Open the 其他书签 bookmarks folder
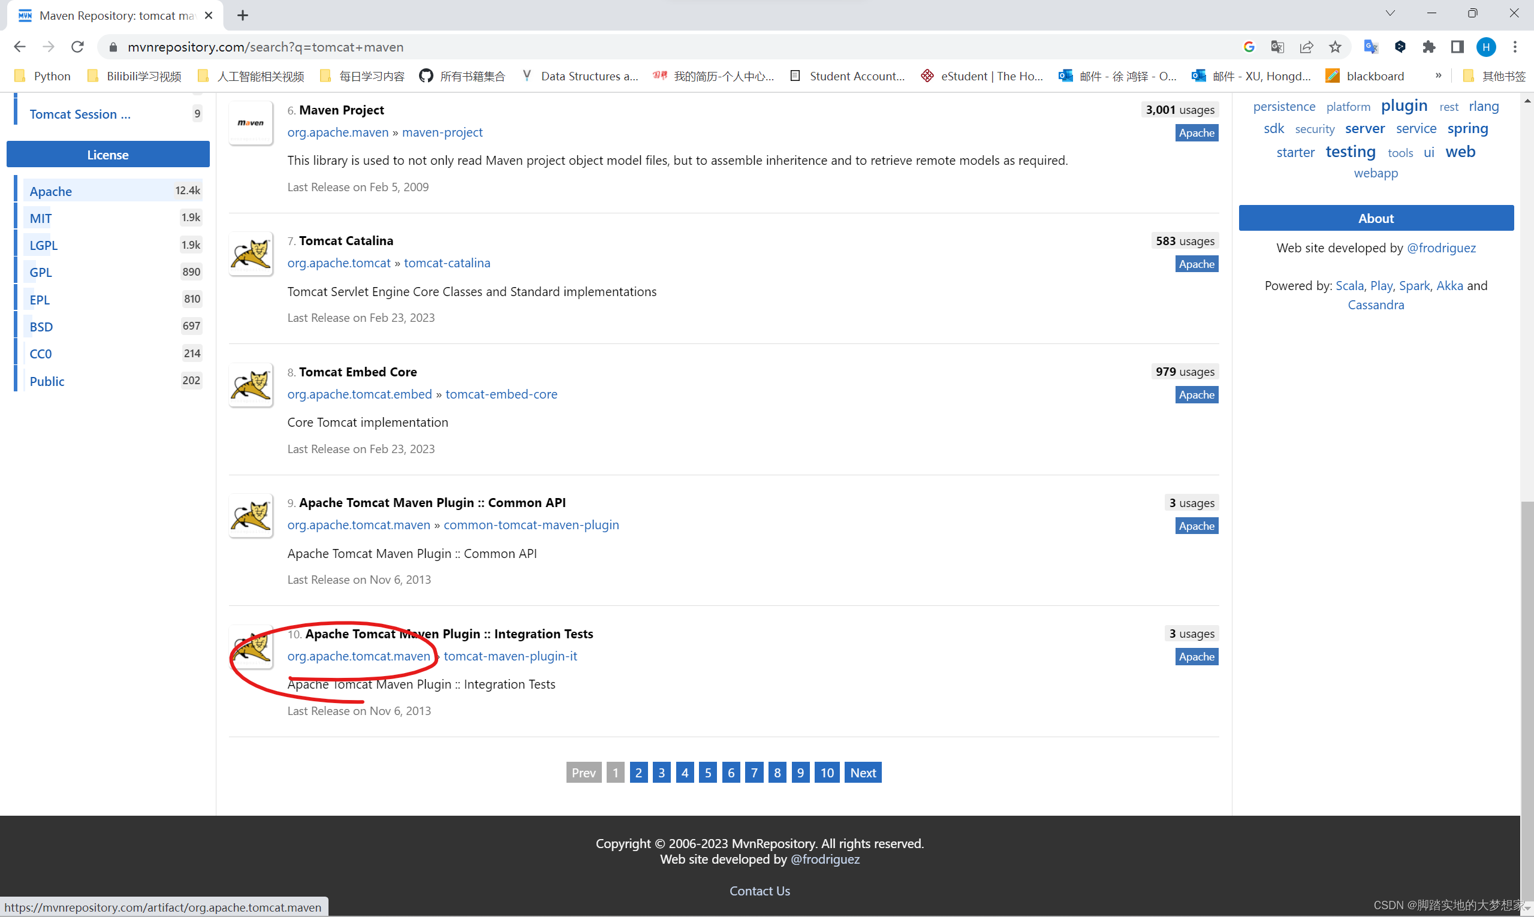Viewport: 1534px width, 917px height. point(1494,76)
